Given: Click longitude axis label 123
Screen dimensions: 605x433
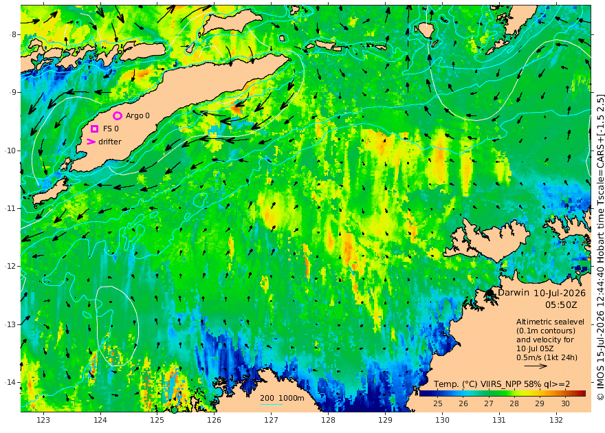Looking at the screenshot, I should tap(43, 420).
